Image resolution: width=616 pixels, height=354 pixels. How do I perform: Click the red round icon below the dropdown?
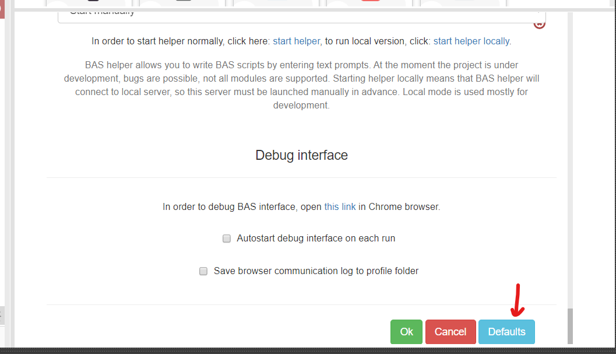point(539,24)
